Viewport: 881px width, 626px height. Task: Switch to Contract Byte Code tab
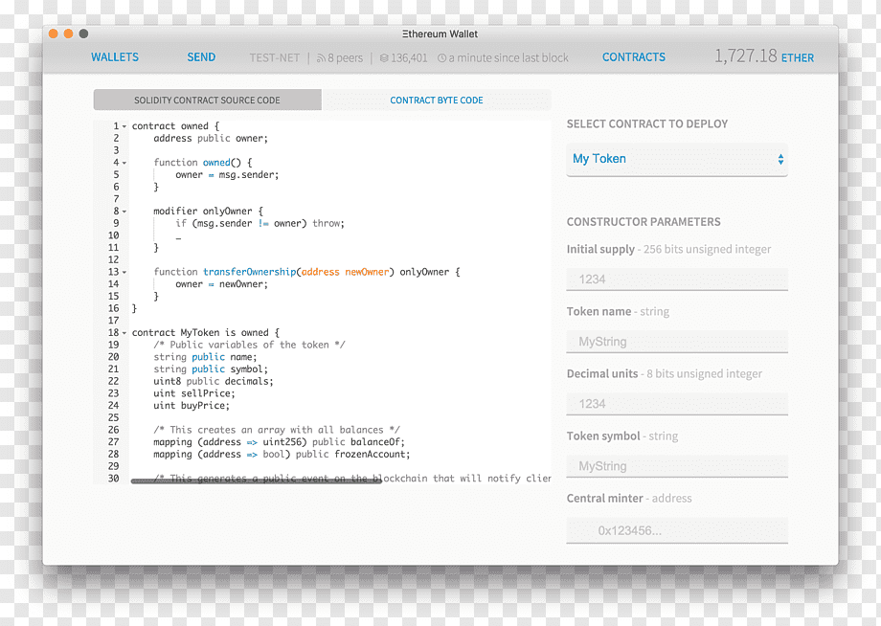tap(437, 100)
